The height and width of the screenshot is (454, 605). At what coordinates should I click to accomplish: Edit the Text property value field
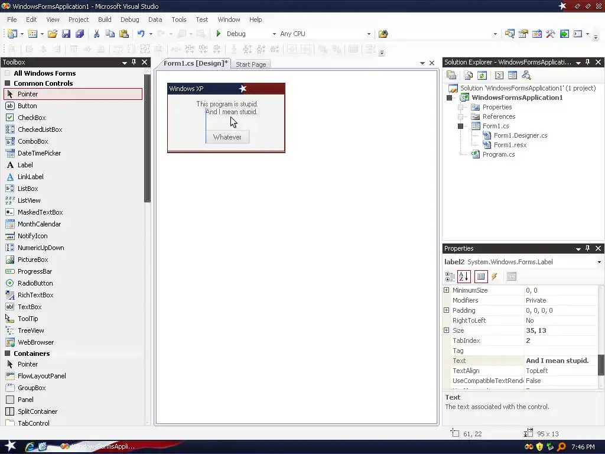point(561,361)
